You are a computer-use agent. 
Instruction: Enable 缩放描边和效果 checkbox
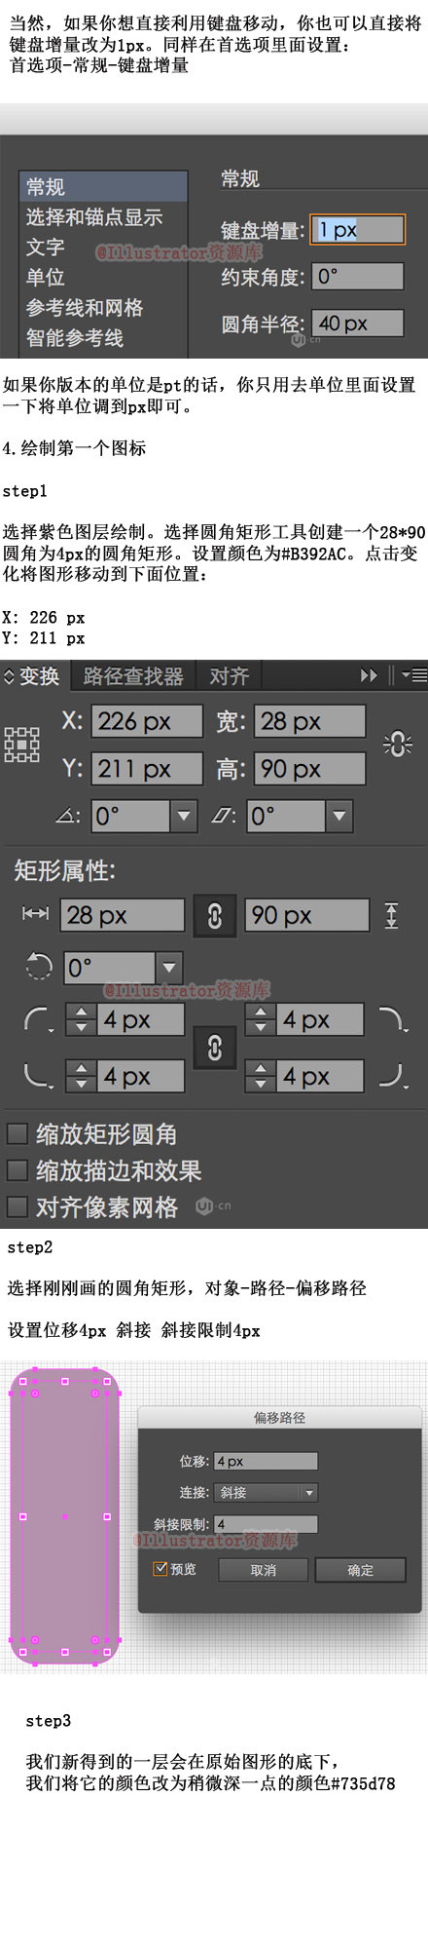pyautogui.click(x=17, y=1169)
